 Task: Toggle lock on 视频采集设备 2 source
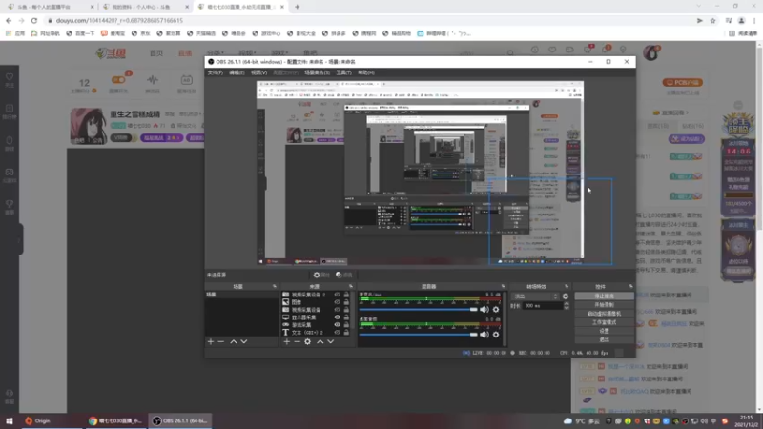[x=346, y=295]
